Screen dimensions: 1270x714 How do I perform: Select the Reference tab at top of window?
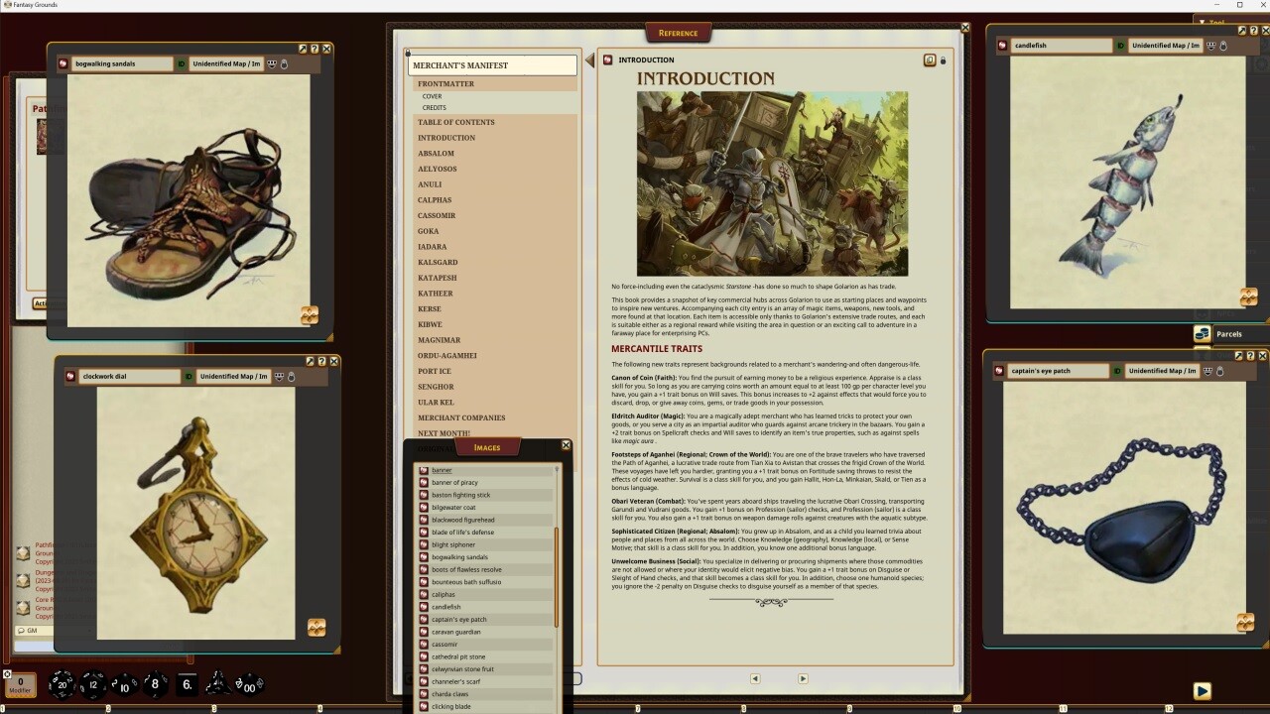click(x=678, y=33)
